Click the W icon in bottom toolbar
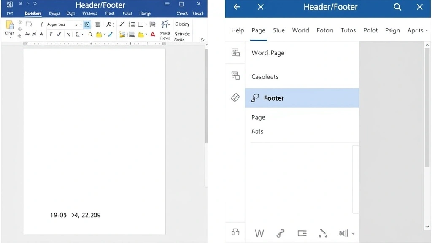 pos(259,233)
